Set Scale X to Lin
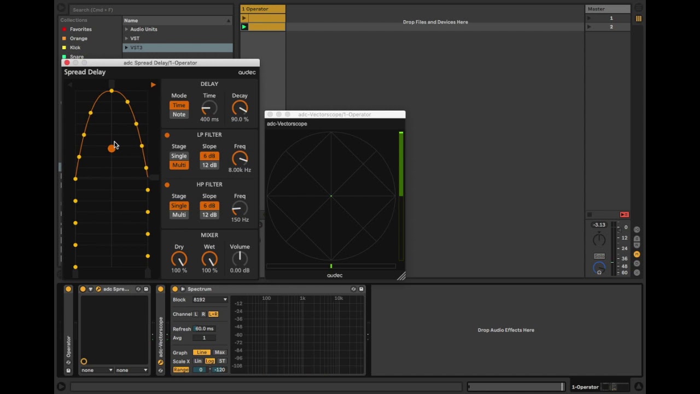This screenshot has width=700, height=394. pos(198,362)
